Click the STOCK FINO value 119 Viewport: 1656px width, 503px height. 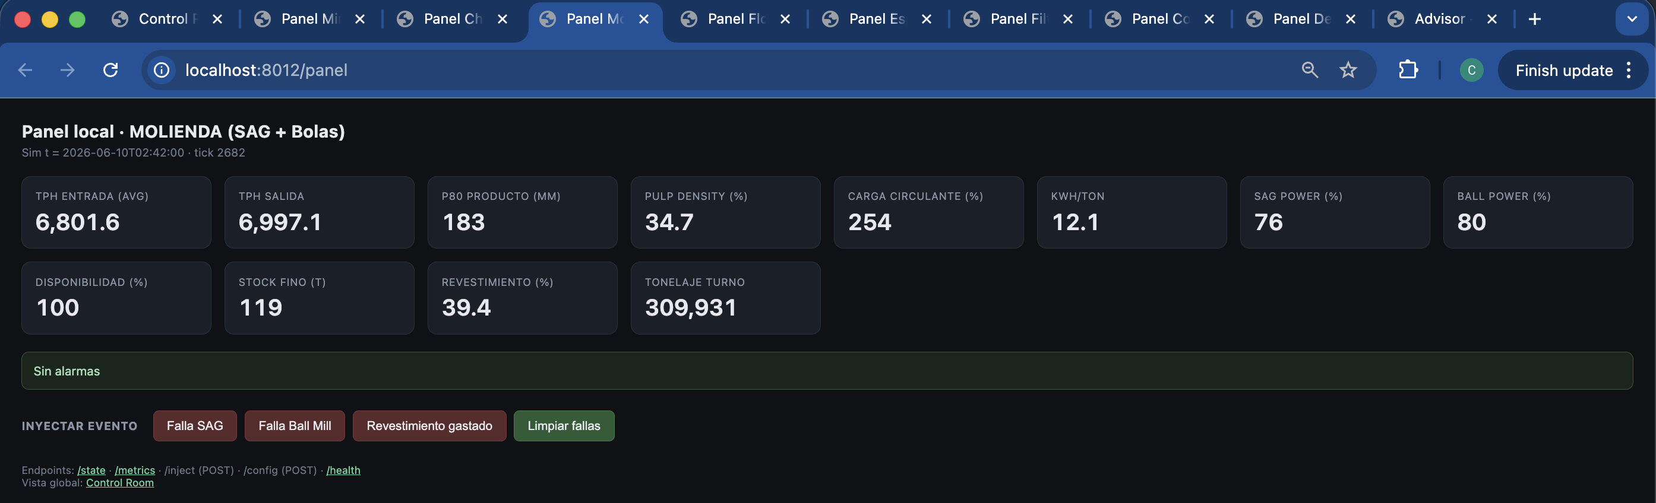click(260, 308)
